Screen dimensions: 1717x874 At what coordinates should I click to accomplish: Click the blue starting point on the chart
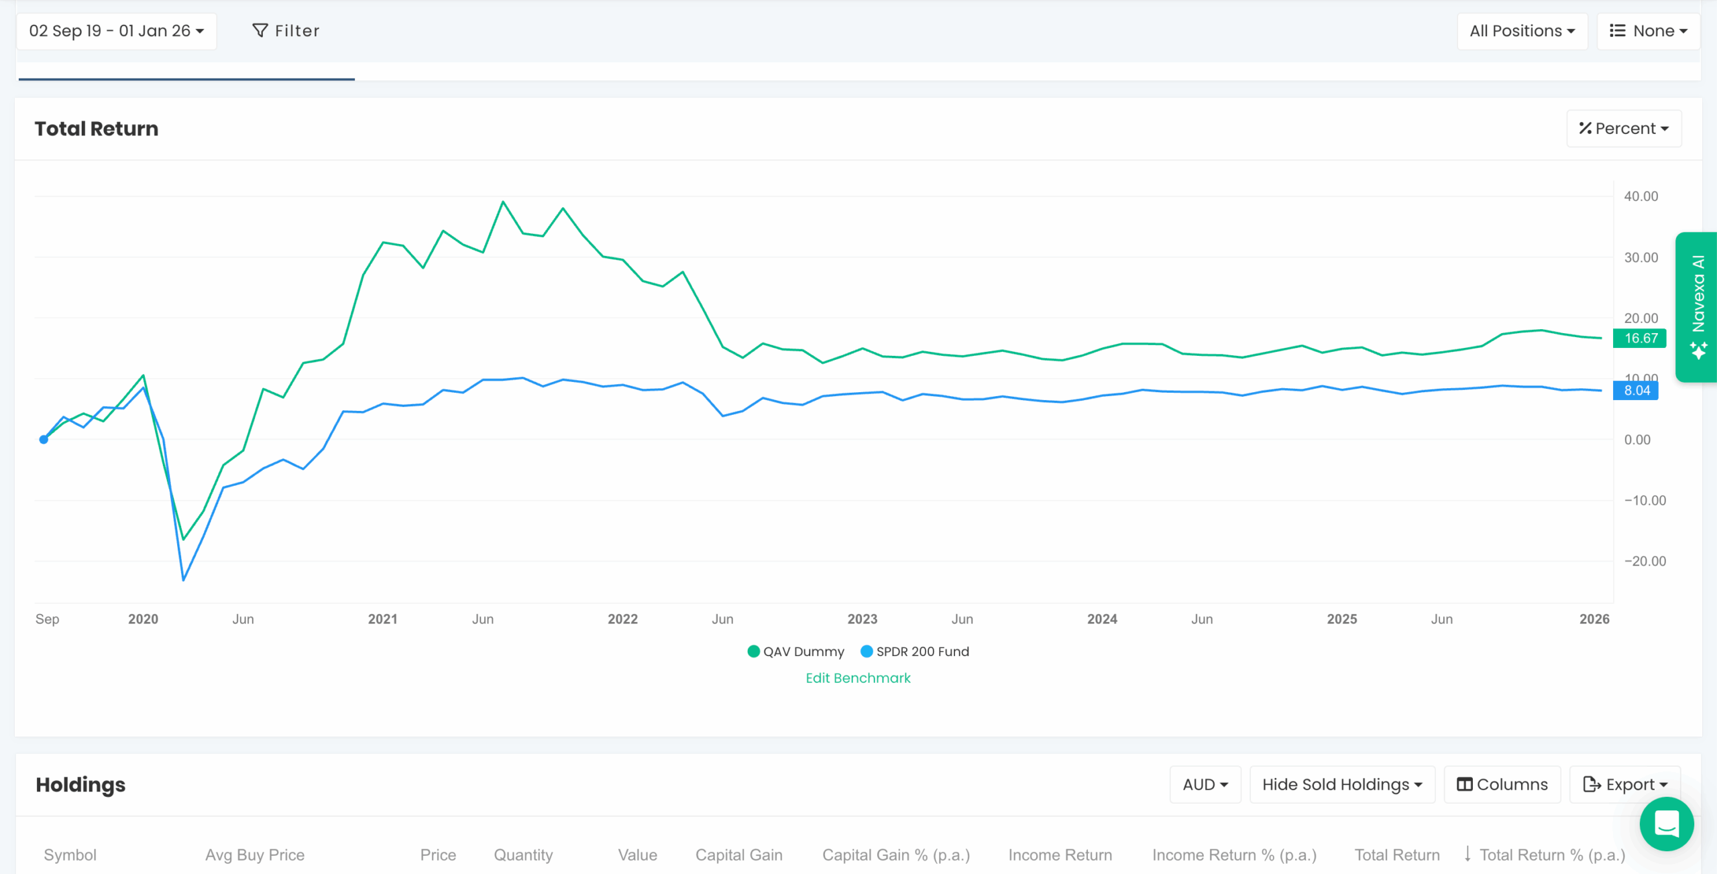pyautogui.click(x=44, y=439)
